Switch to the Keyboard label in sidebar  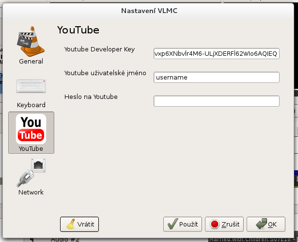pos(31,105)
